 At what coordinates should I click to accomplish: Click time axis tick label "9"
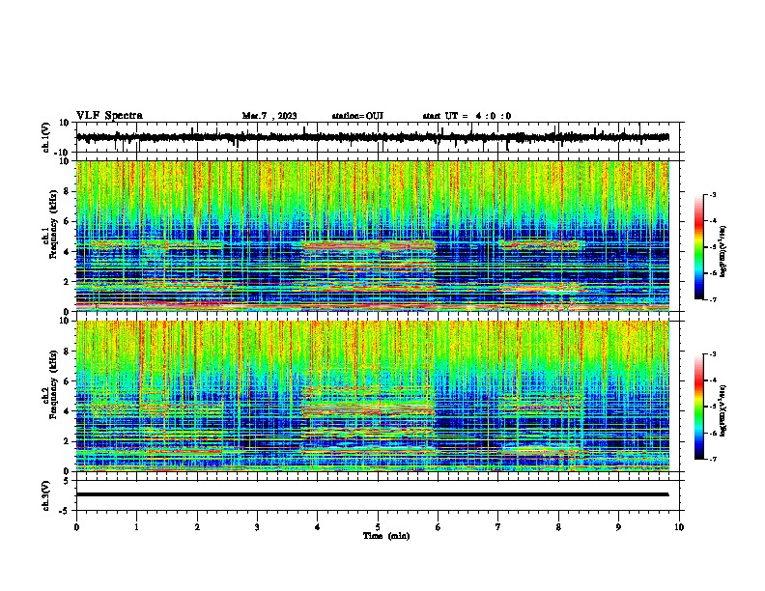point(618,527)
